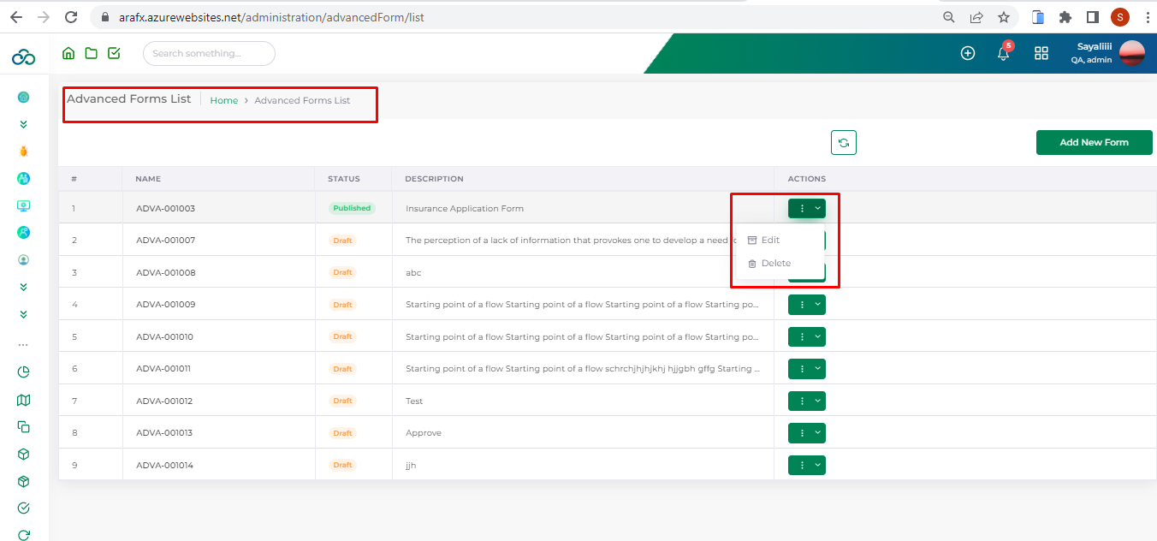
Task: Open the user profile avatar
Action: [1131, 53]
